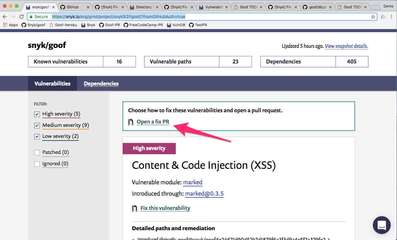Open View snapshot details link
Screen dimensions: 397x240
click(346, 46)
